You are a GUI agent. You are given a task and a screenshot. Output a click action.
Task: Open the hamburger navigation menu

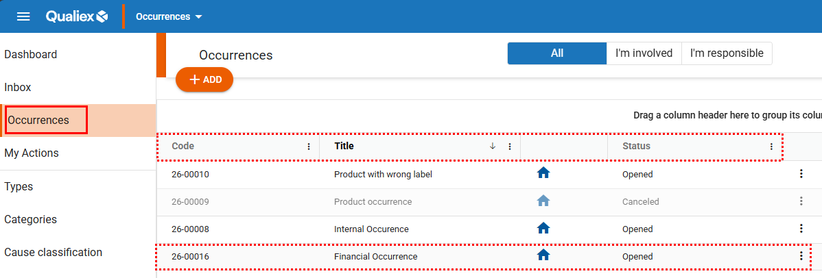point(23,16)
